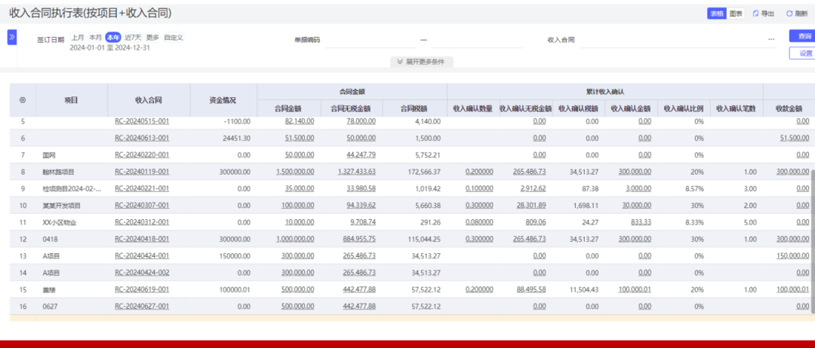Click fund status value -1100.00
The image size is (815, 348).
(x=238, y=121)
